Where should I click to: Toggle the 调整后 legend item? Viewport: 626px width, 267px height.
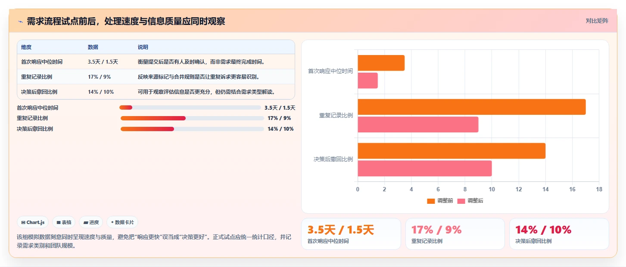coord(470,201)
